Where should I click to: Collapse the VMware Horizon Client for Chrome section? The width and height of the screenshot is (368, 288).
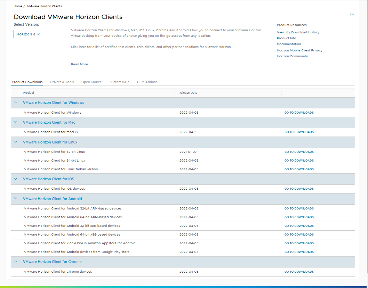point(15,262)
